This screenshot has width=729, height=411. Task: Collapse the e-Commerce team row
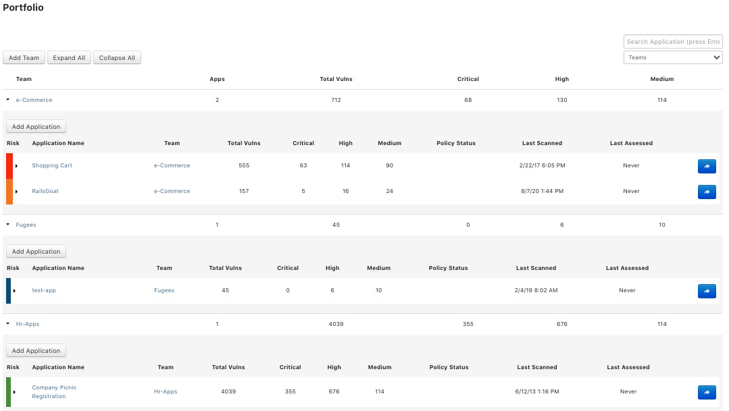pyautogui.click(x=8, y=100)
